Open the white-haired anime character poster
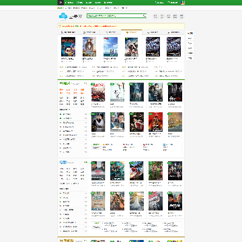The width and height of the screenshot is (242, 242). [x=131, y=46]
